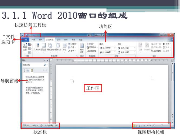Click the 自动换行 (Wrap Text) icon
The image size is (180, 135).
click(147, 45)
